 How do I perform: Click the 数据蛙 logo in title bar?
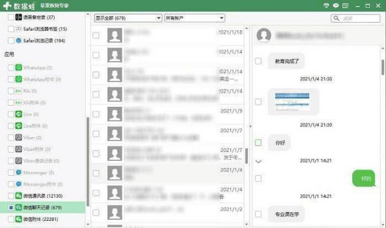19,6
